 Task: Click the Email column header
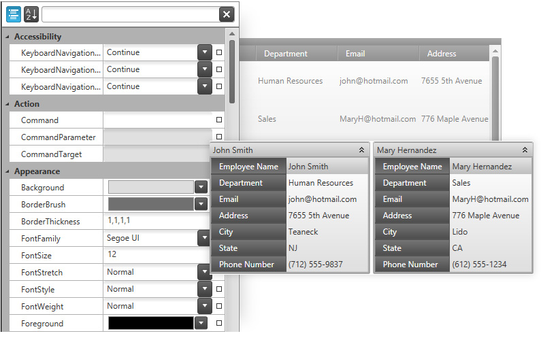pyautogui.click(x=355, y=54)
